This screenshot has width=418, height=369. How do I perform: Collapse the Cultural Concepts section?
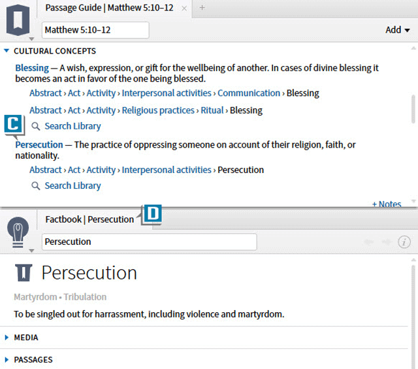coord(7,51)
